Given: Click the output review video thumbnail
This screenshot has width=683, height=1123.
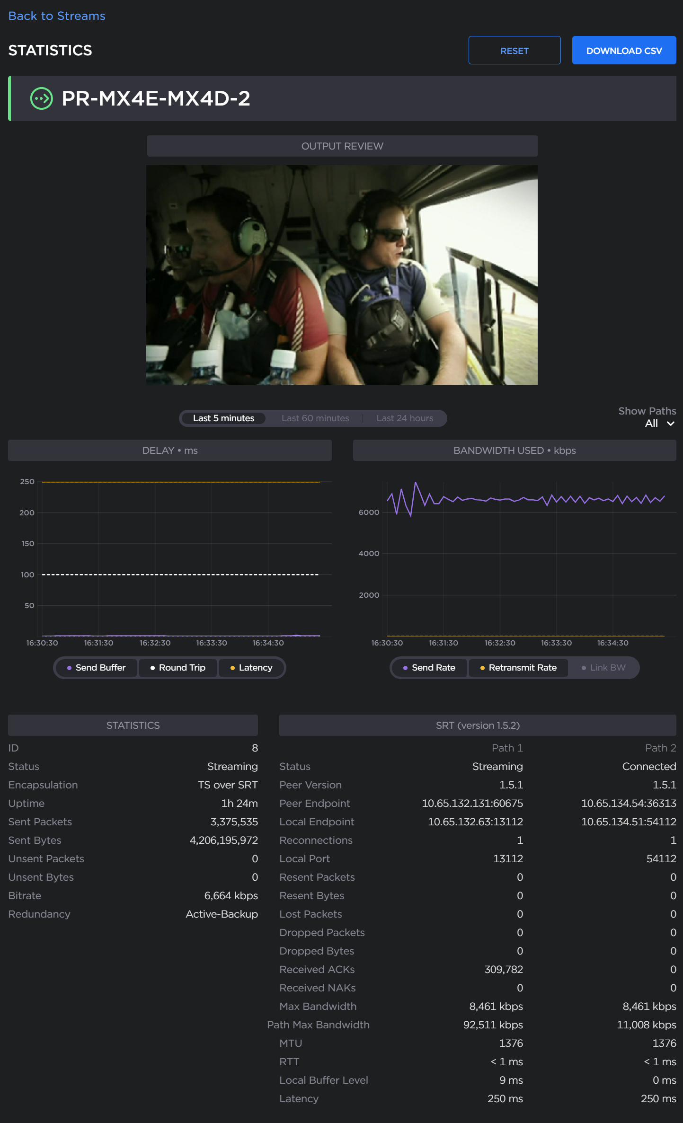Looking at the screenshot, I should click(x=342, y=275).
